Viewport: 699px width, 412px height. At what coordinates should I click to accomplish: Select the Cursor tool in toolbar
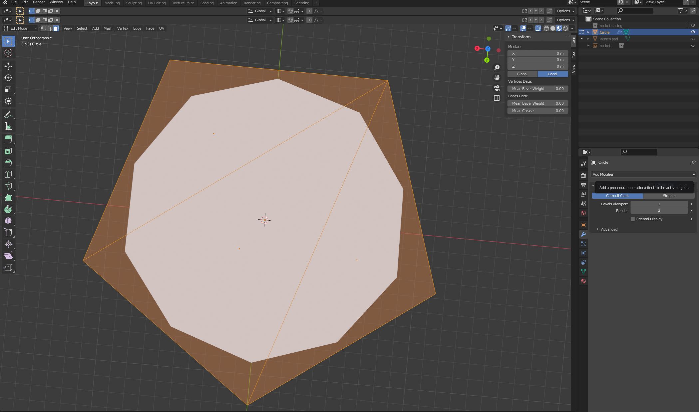pos(8,53)
